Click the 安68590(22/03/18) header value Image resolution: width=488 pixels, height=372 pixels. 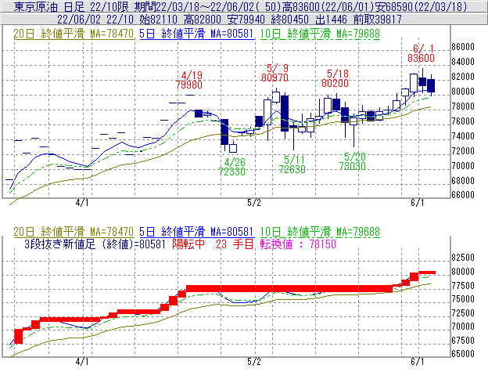(x=421, y=6)
